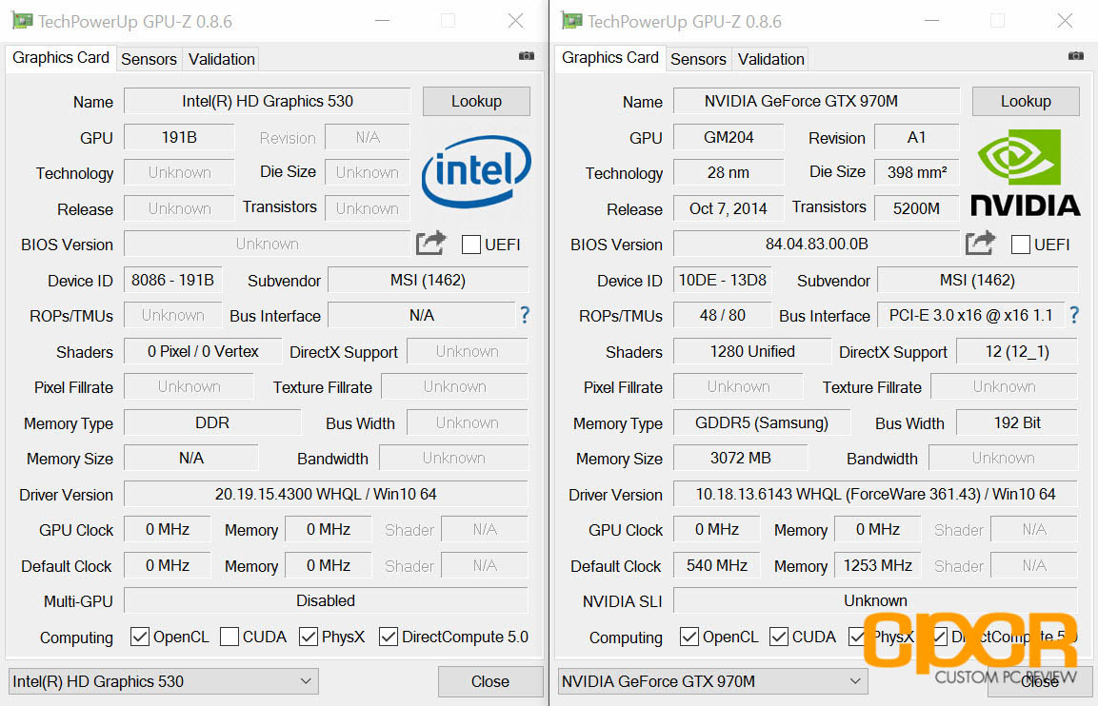Click the BIOS export icon in Intel window

[430, 244]
